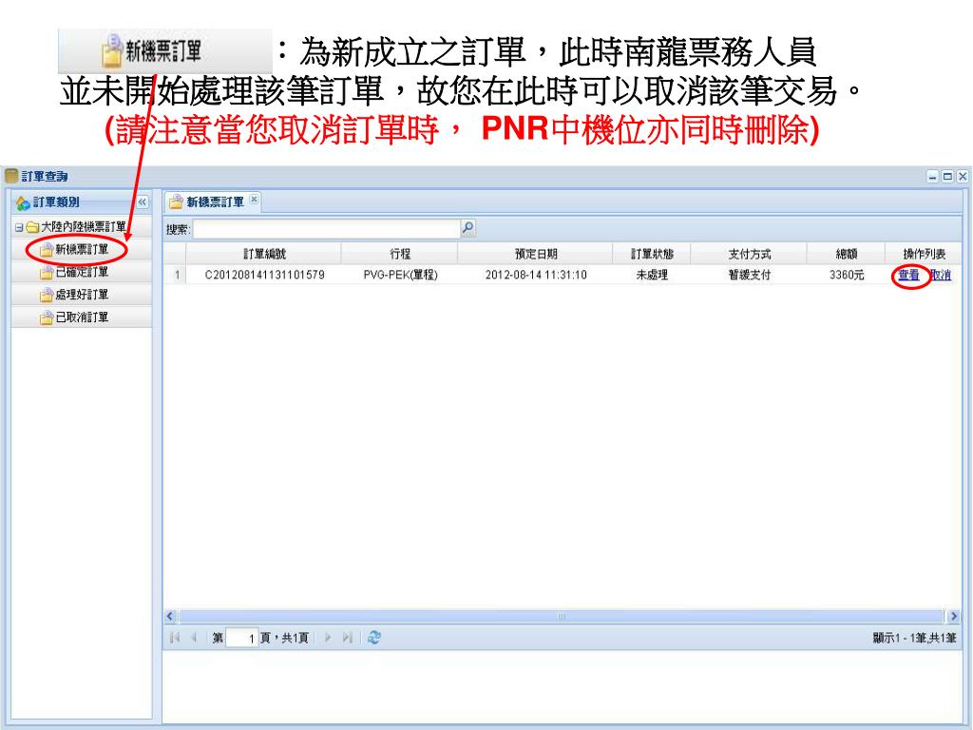Click the 操作列表 column header
The image size is (973, 730).
tap(924, 254)
